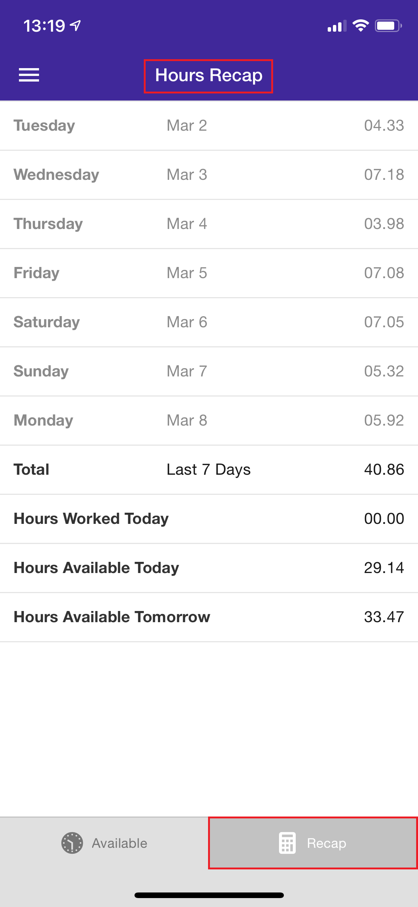This screenshot has width=418, height=907.
Task: Tap the Hours Available Tomorrow row
Action: [x=209, y=617]
